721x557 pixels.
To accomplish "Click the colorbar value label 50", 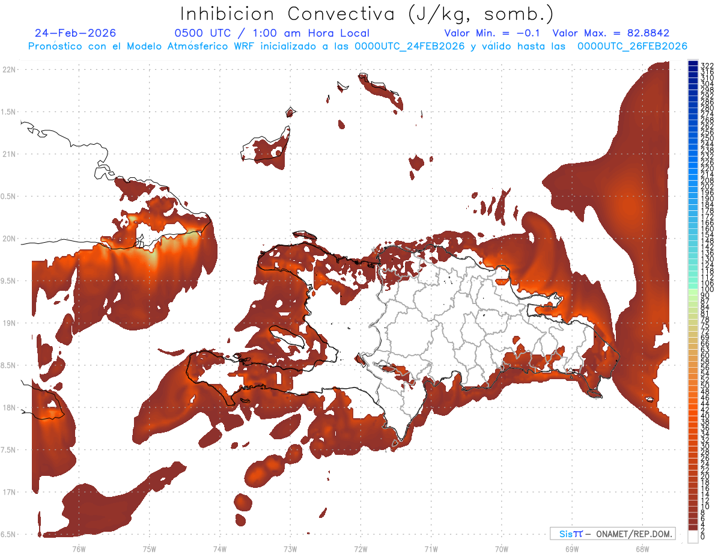I will tap(705, 386).
